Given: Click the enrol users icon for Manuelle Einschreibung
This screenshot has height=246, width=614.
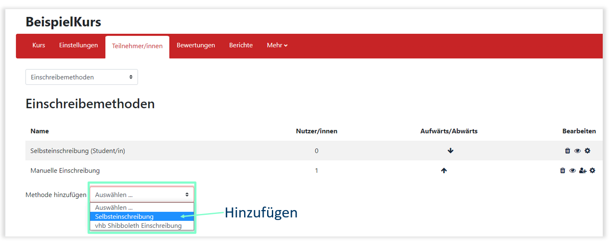Looking at the screenshot, I should pos(583,171).
